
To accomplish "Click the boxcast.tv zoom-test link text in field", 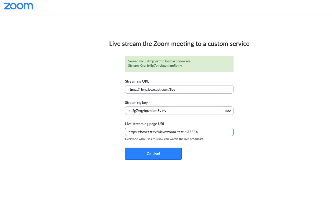I will pos(163,132).
